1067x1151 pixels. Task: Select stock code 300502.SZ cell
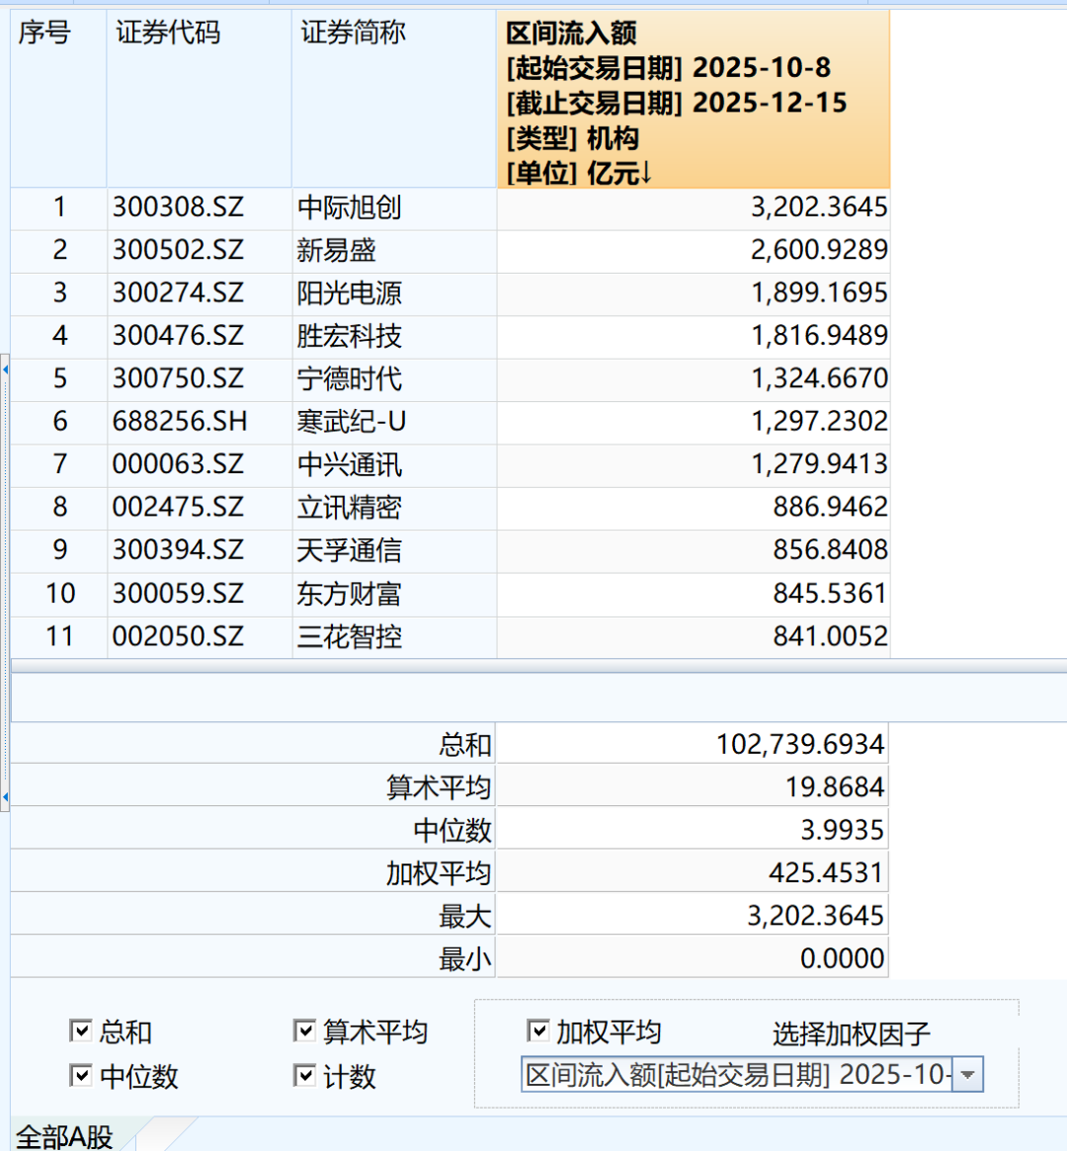pyautogui.click(x=178, y=250)
